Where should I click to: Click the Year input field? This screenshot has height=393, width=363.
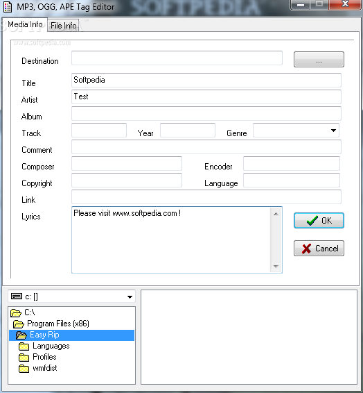(x=188, y=130)
